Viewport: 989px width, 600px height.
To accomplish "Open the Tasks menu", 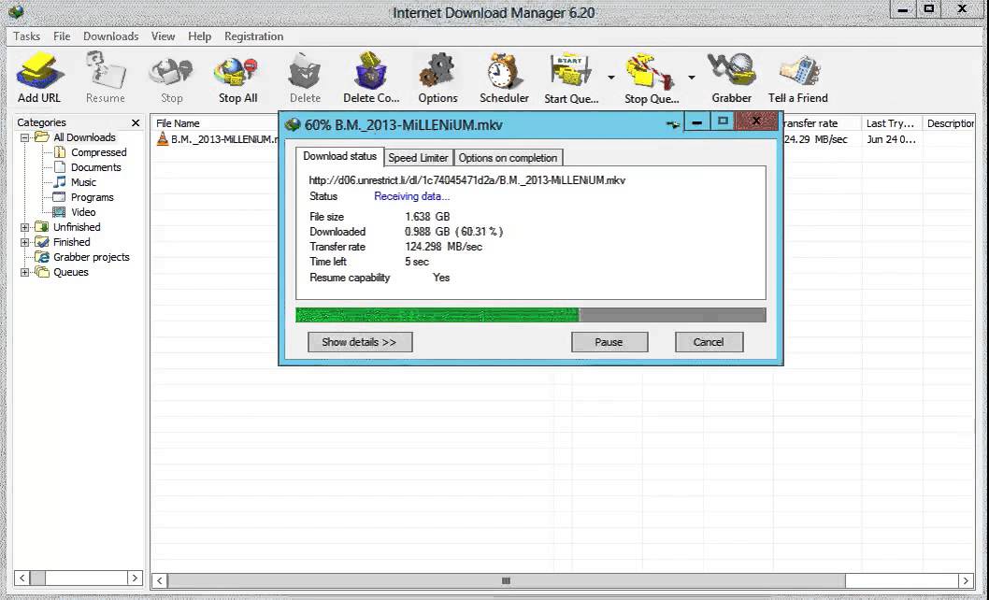I will click(x=26, y=36).
